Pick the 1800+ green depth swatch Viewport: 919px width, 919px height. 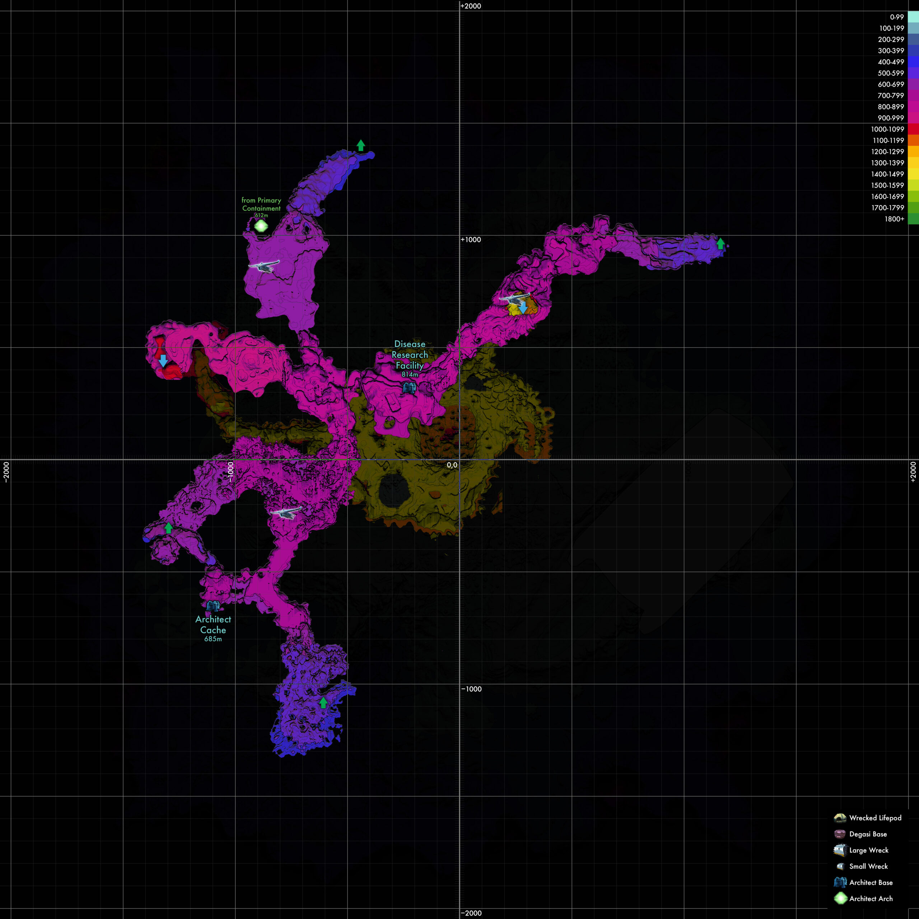click(x=913, y=219)
